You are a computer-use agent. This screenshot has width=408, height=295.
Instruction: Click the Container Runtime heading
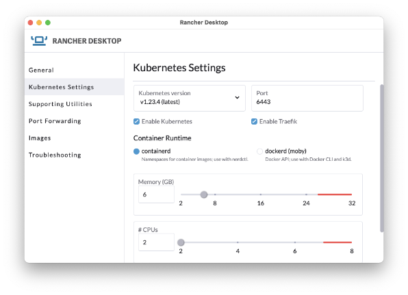pos(162,138)
